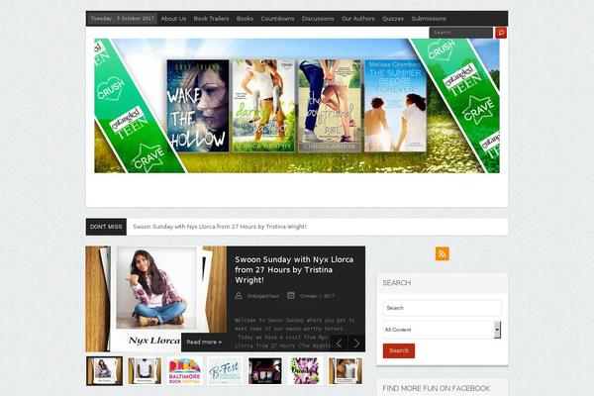Open the orange RSS feed icon
Image resolution: width=594 pixels, height=396 pixels.
click(x=443, y=253)
